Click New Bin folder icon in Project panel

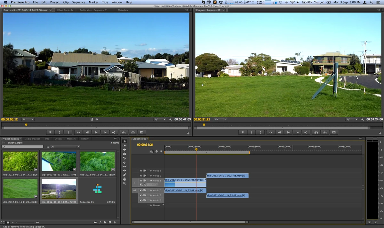pyautogui.click(x=105, y=222)
